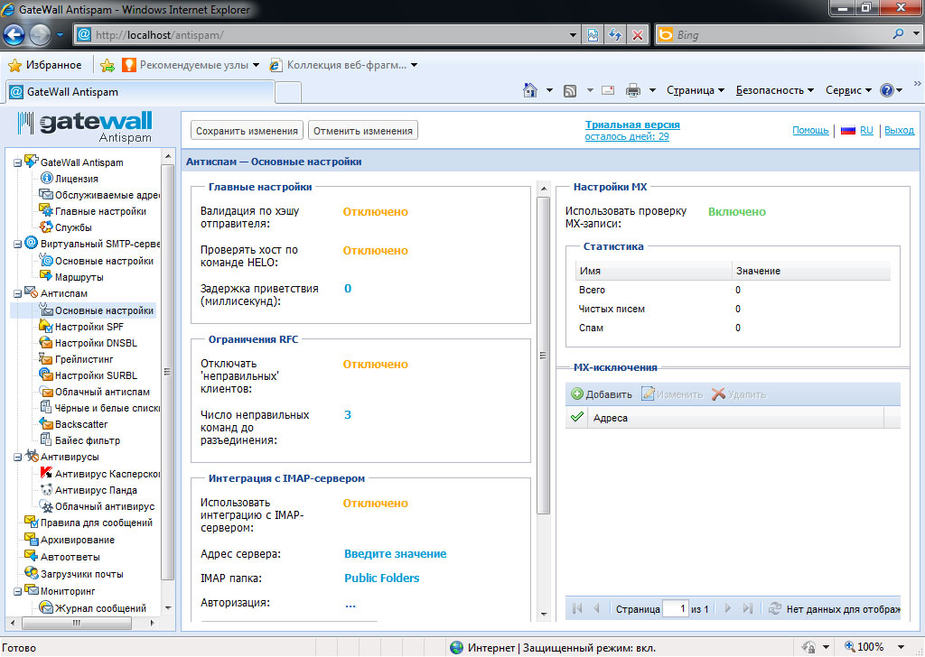Open Антивирус Касперского icon
Viewport: 925px width, 657px height.
tap(46, 473)
